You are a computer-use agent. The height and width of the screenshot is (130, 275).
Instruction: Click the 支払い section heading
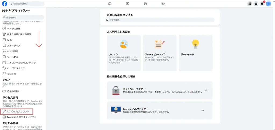coord(6,80)
